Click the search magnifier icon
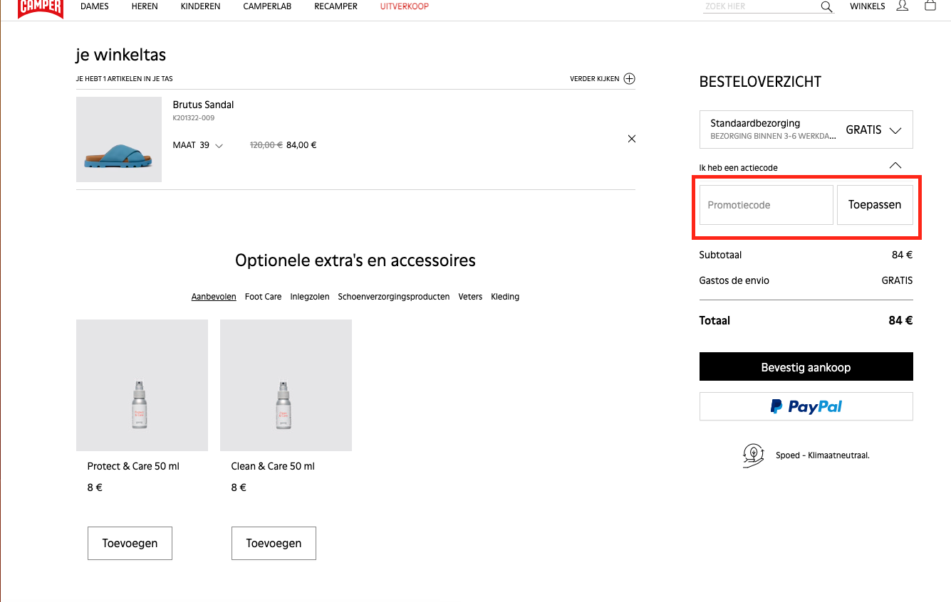Viewport: 951px width, 602px height. (826, 6)
